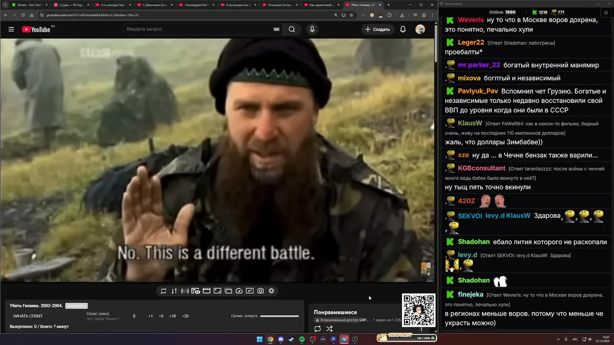This screenshot has height=345, width=614.
Task: Click the sound broadcast icon in player toolbar
Action: tap(185, 291)
